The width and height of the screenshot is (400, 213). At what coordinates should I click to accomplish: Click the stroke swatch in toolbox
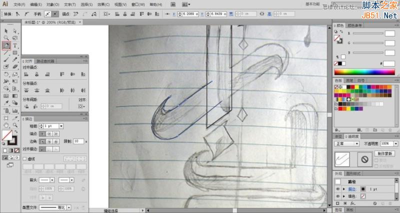point(12,140)
